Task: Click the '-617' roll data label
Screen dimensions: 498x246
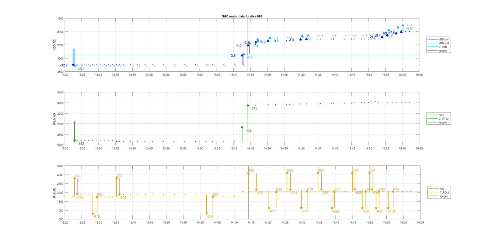Action: point(304,211)
